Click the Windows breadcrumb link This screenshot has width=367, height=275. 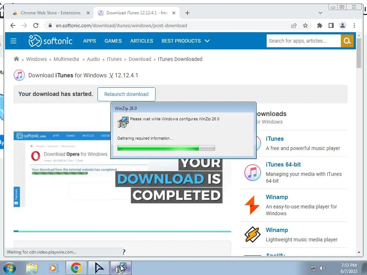coord(37,59)
